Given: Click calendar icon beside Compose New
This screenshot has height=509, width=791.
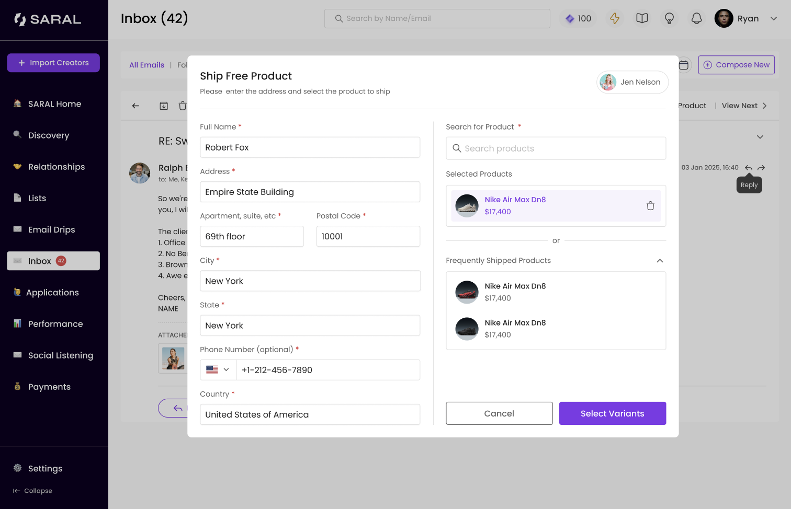Looking at the screenshot, I should tap(684, 65).
